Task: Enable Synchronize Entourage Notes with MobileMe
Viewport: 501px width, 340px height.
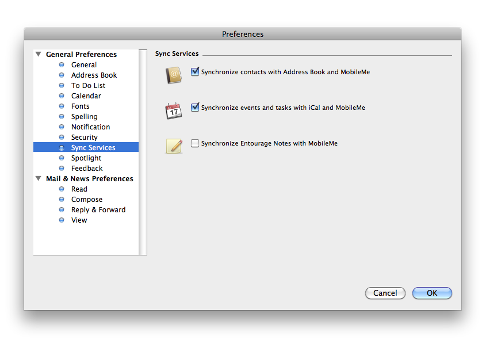Action: click(195, 143)
